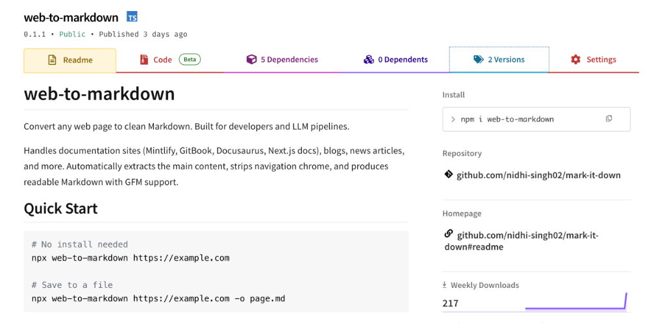The image size is (665, 323).
Task: Click the green Public label
Action: click(x=72, y=34)
